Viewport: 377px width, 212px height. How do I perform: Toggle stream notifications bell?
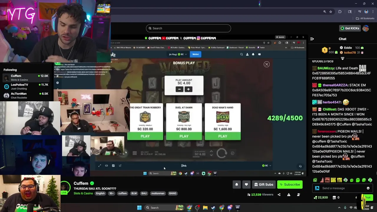click(x=237, y=185)
